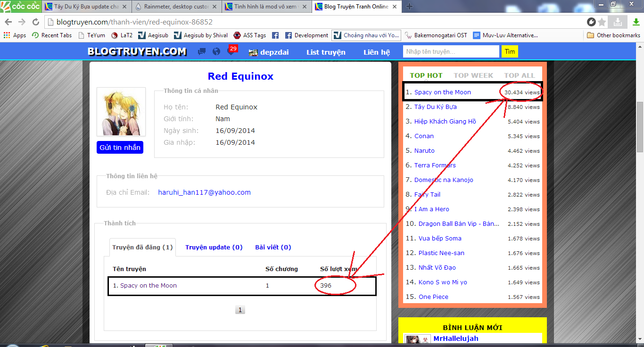644x347 pixels.
Task: Click page 1 pagination button
Action: [x=240, y=310]
